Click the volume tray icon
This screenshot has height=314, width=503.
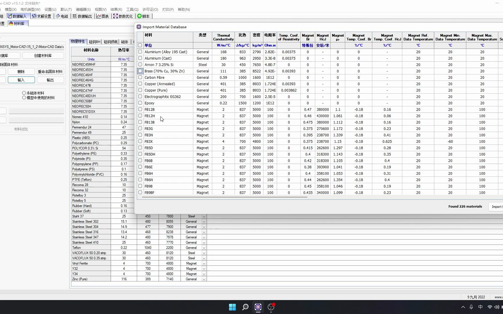tap(497, 307)
